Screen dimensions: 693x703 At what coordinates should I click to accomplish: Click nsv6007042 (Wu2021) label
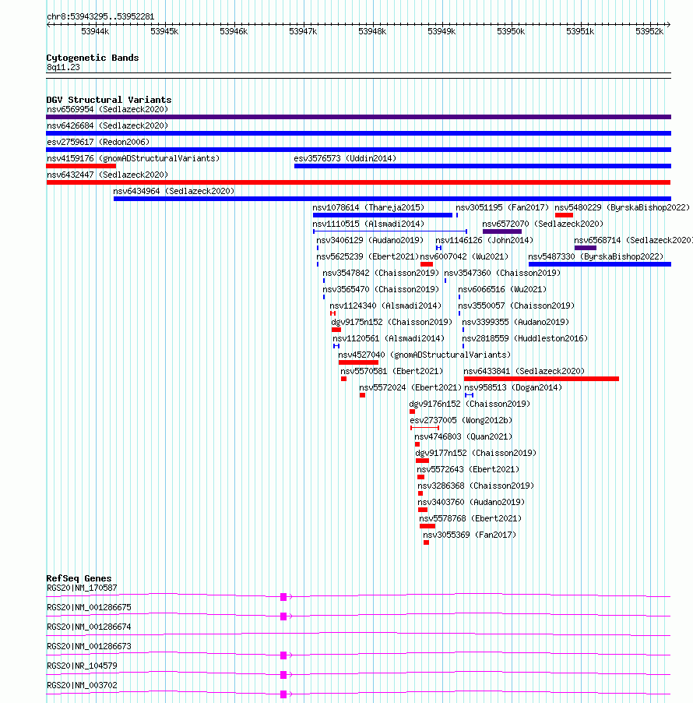tap(465, 256)
